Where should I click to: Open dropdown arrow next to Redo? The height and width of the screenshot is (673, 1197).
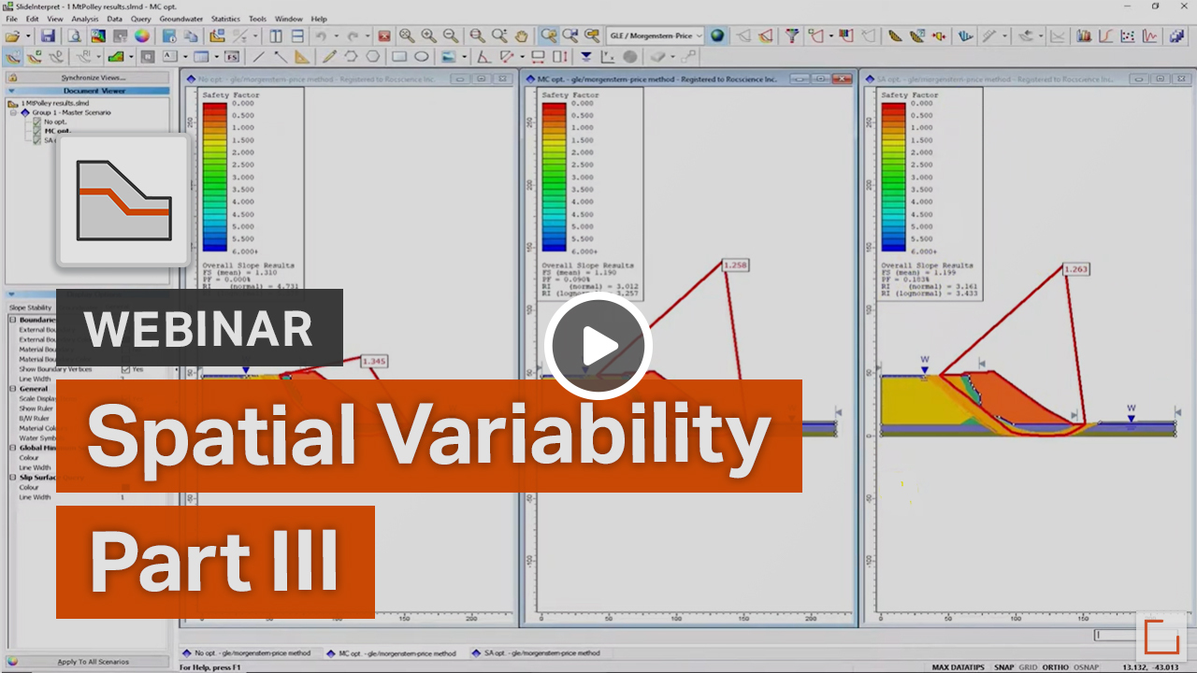coord(368,36)
